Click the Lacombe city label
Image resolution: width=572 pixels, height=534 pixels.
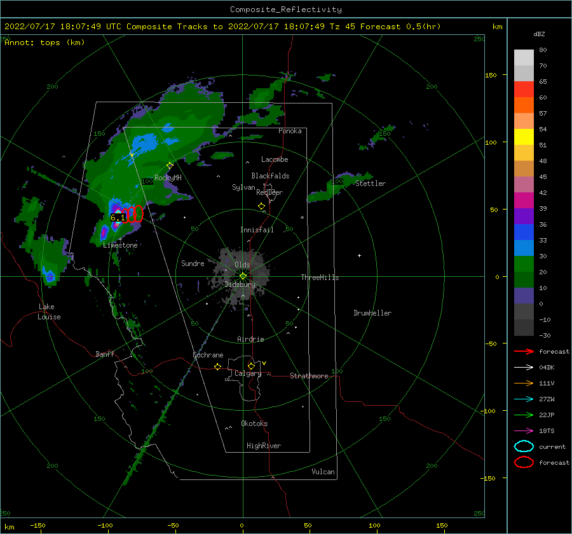275,159
